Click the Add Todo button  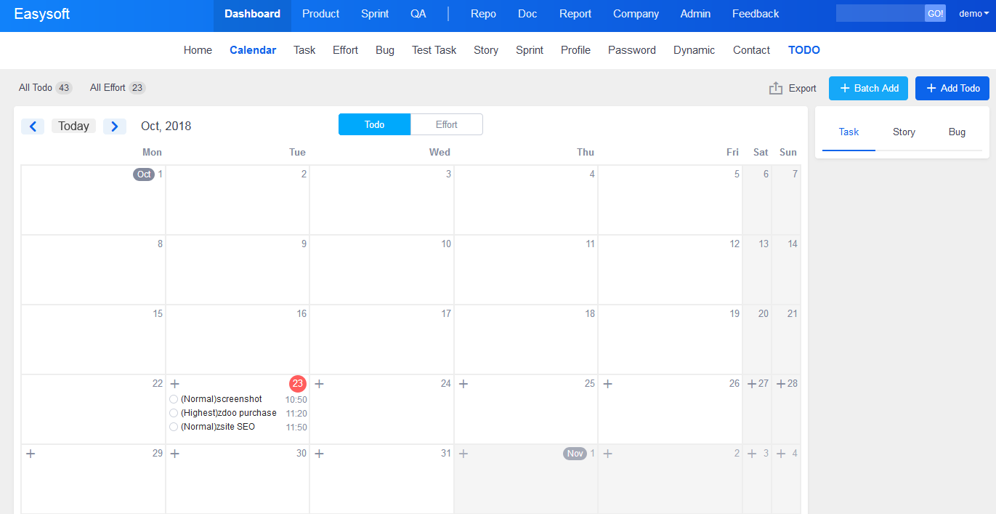point(952,88)
